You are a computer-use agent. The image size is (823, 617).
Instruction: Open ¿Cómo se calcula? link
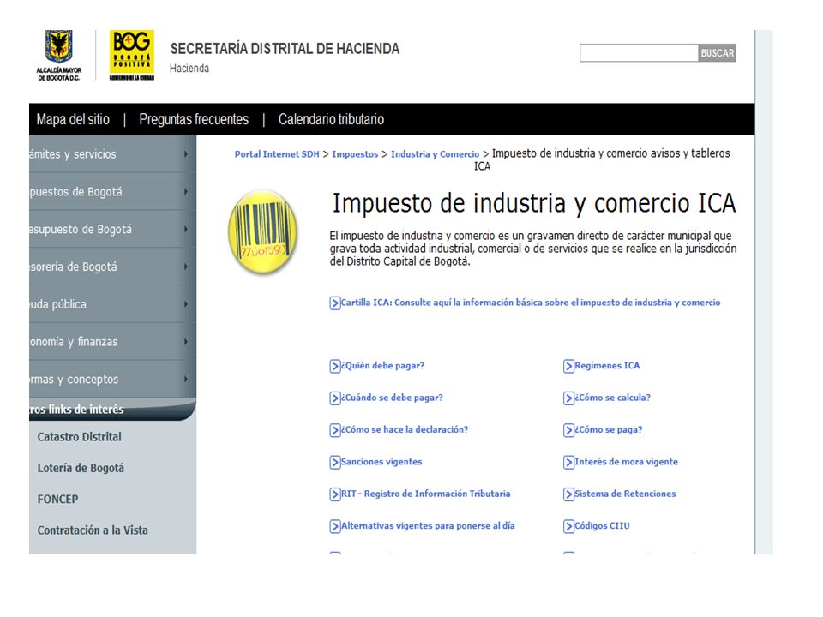tap(612, 398)
